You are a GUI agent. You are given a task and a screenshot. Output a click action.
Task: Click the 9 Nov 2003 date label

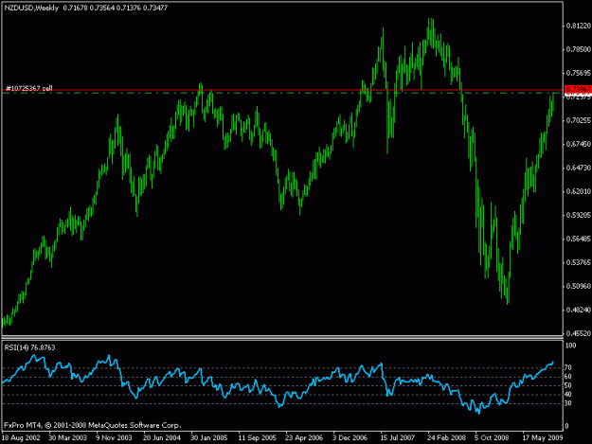click(x=114, y=438)
